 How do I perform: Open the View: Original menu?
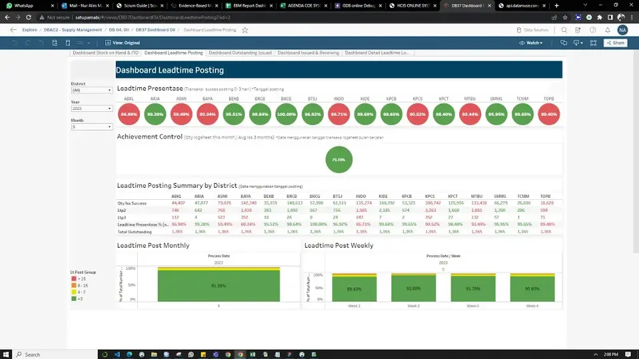pos(122,43)
